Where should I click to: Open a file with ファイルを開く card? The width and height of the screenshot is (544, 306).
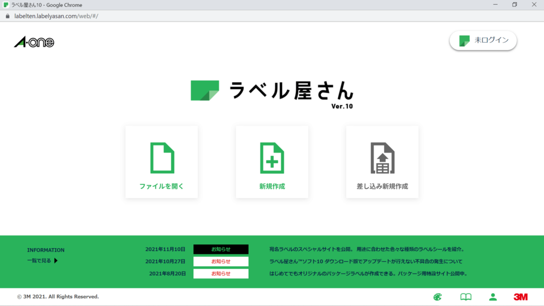tap(161, 162)
